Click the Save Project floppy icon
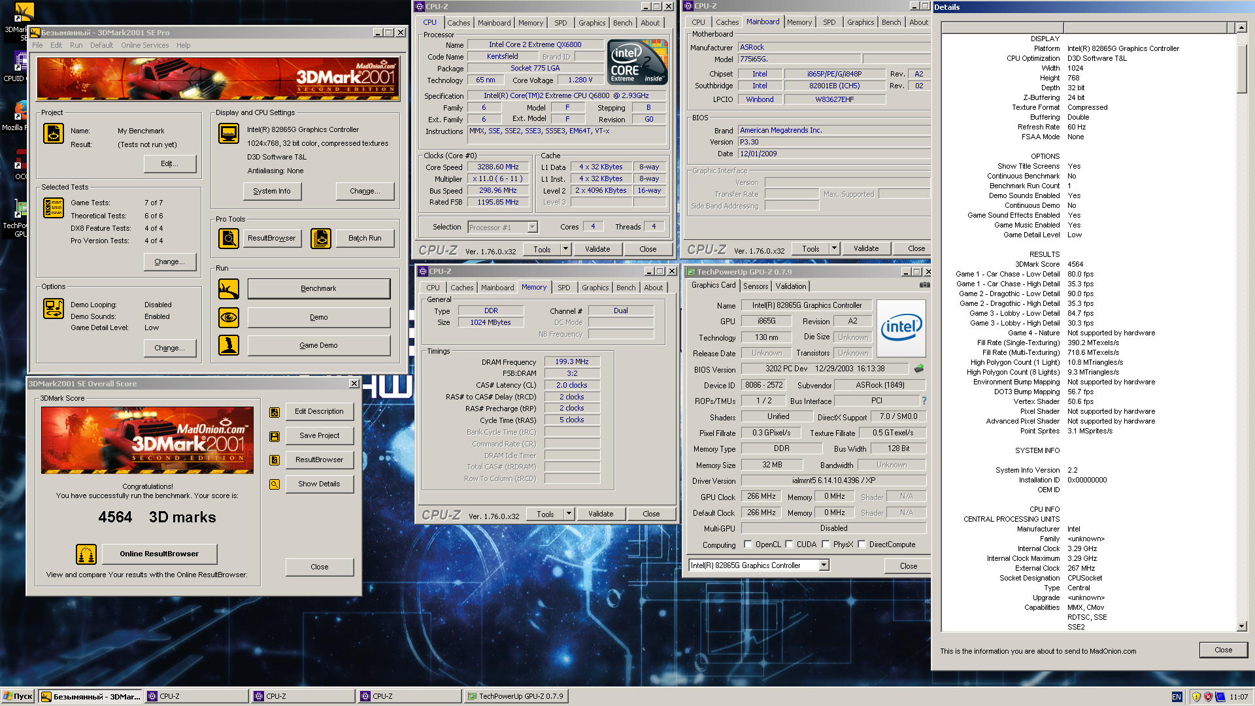Screen dimensions: 1255x706 click(x=275, y=437)
